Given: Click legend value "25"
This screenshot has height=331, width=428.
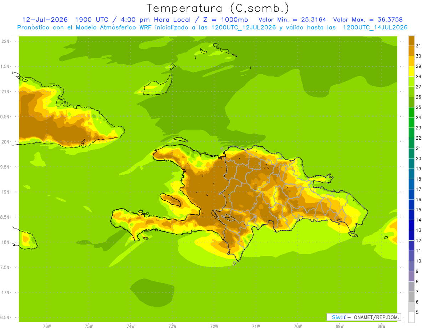Looking at the screenshot, I should pos(418,107).
